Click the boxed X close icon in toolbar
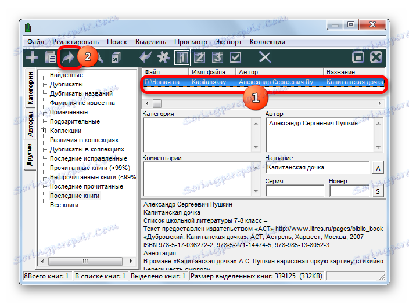This screenshot has width=409, height=304. [376, 57]
